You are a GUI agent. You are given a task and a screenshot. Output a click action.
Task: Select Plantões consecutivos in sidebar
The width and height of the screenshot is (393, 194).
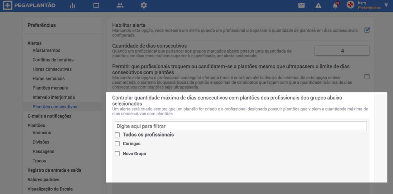[55, 107]
